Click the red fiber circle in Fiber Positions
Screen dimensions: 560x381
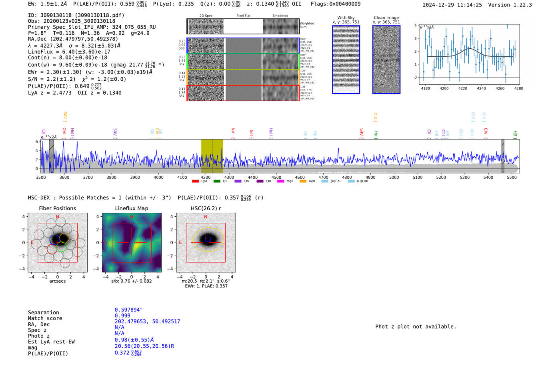click(x=52, y=249)
